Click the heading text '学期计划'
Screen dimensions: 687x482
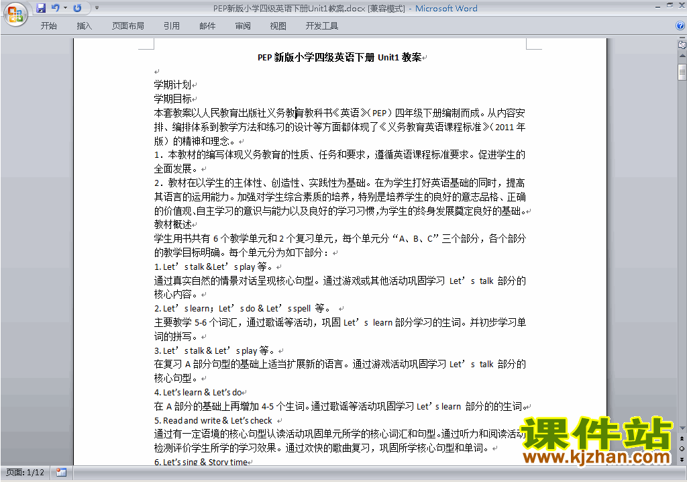[x=172, y=85]
